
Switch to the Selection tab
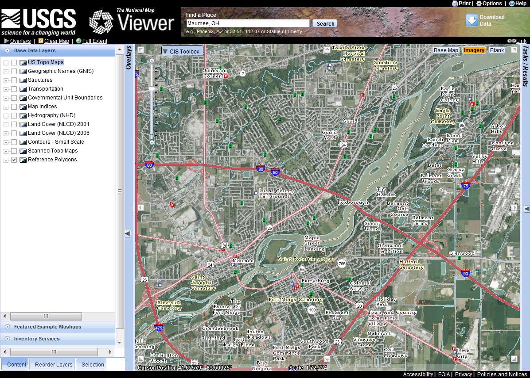[x=93, y=365]
